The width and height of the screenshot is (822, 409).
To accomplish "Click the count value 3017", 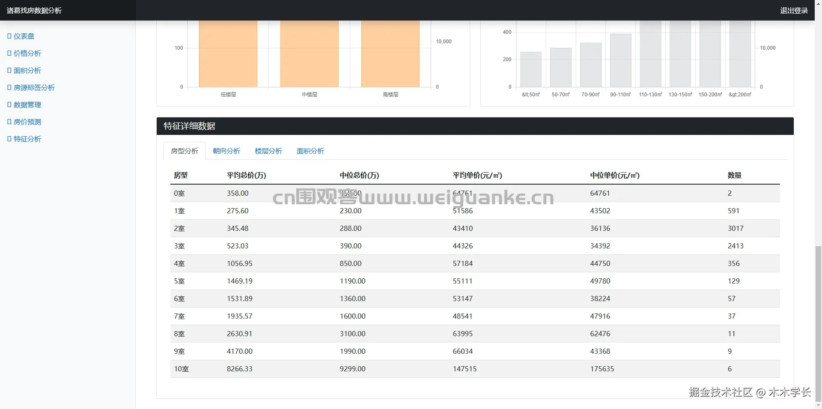I will (x=736, y=228).
